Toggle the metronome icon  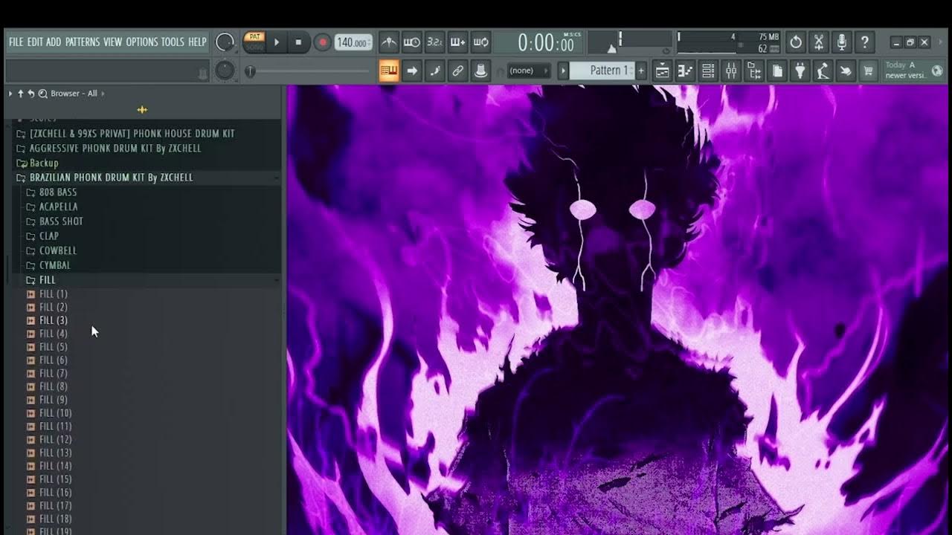pos(388,42)
